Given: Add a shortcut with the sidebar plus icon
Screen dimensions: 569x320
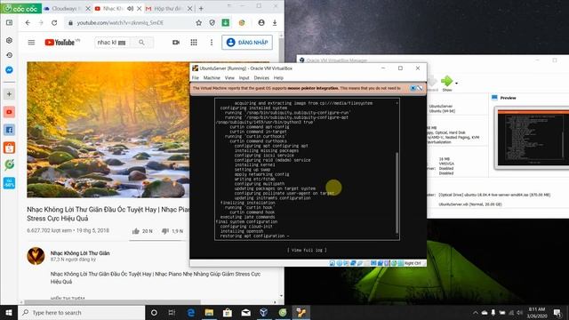Looking at the screenshot, I should pyautogui.click(x=10, y=94).
